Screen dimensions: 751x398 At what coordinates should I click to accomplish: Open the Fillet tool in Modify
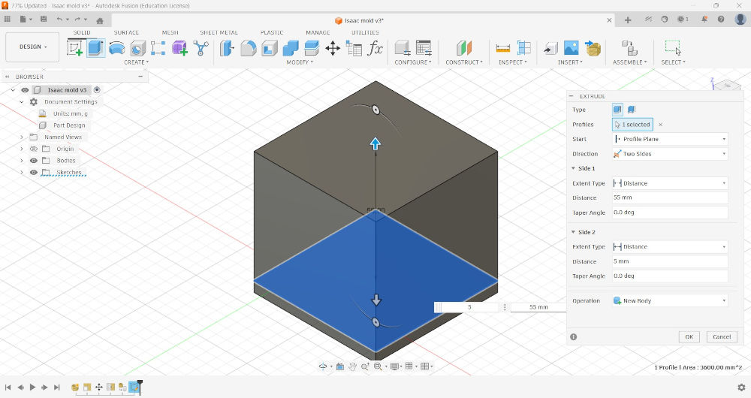(x=248, y=48)
